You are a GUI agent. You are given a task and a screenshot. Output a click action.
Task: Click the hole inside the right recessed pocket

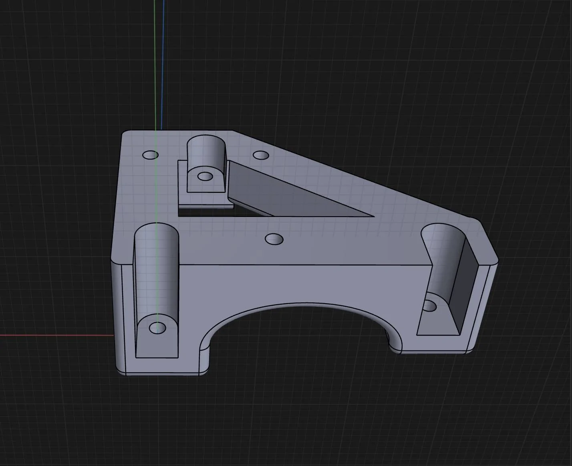[x=429, y=306]
